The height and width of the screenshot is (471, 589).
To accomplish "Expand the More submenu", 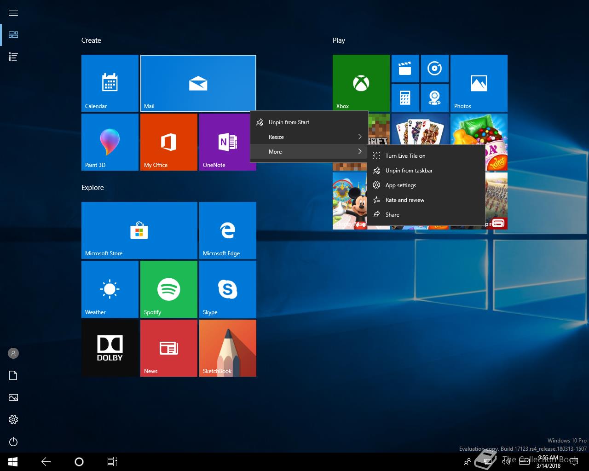I will (x=309, y=152).
